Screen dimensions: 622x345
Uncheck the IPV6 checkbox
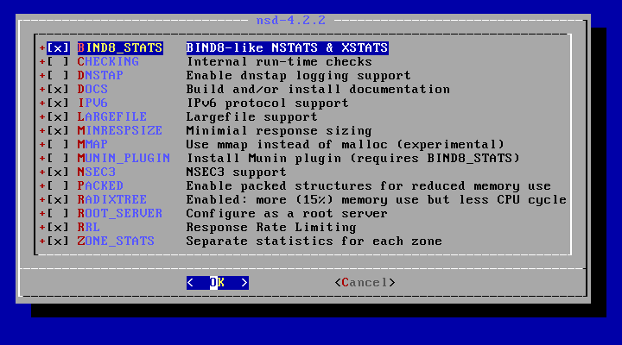[x=58, y=103]
